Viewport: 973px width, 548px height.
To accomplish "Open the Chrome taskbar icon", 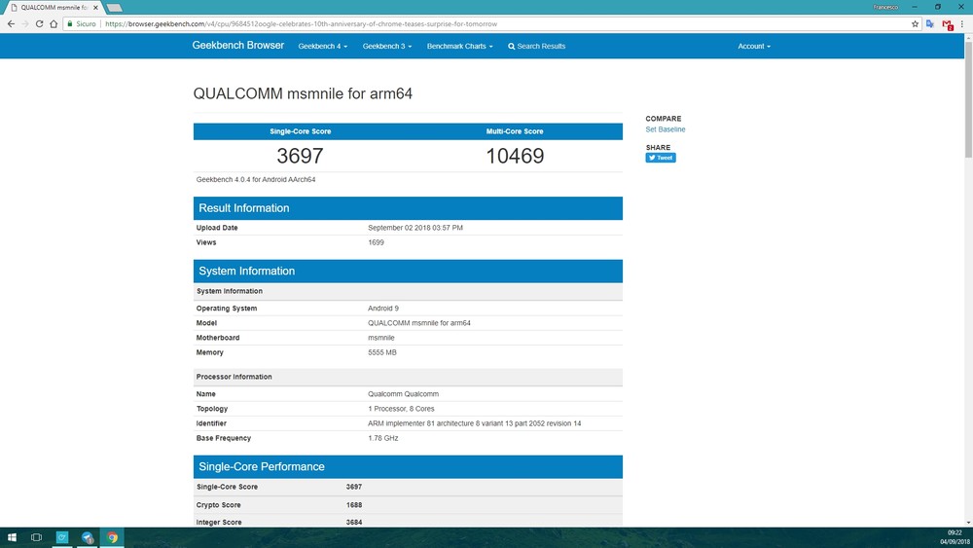I will click(112, 537).
